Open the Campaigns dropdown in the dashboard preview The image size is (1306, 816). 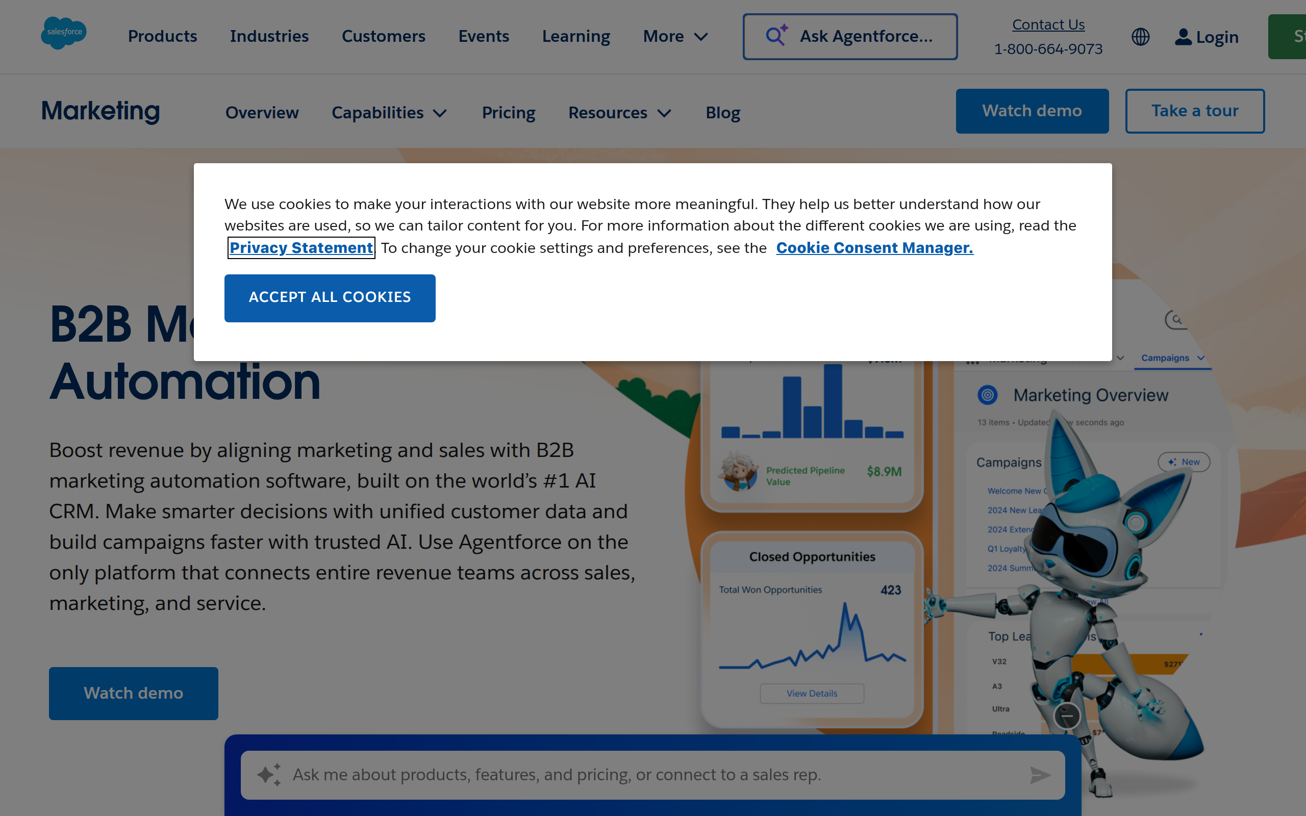coord(1172,358)
